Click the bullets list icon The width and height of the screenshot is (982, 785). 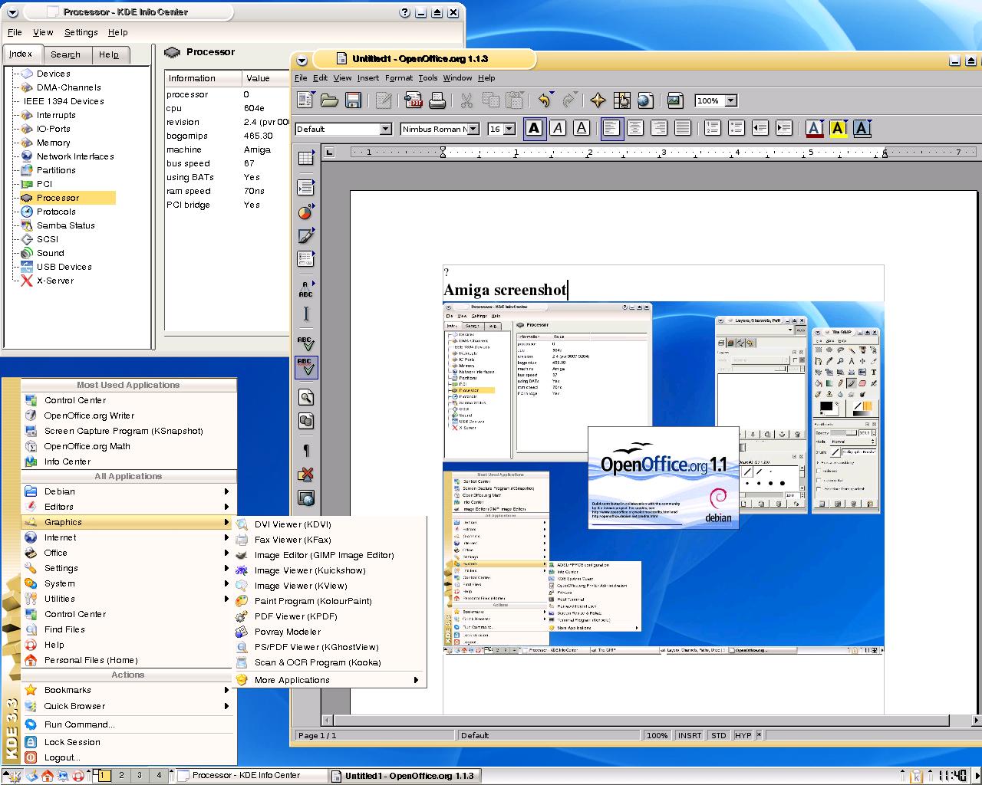736,129
